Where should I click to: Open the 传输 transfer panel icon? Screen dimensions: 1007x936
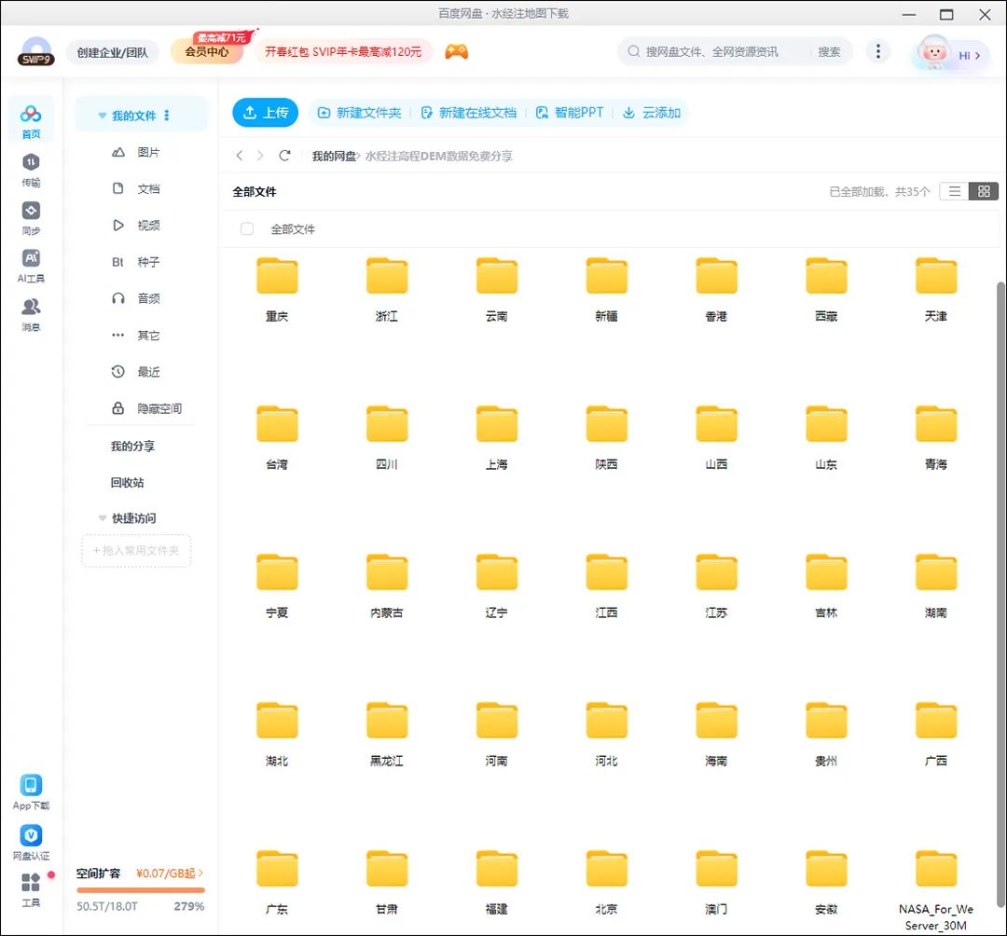tap(31, 170)
